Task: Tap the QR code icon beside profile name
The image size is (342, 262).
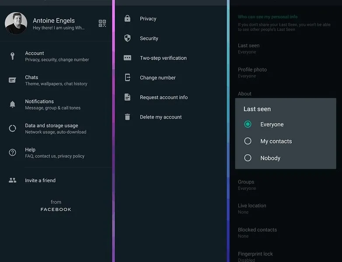Action: [102, 23]
